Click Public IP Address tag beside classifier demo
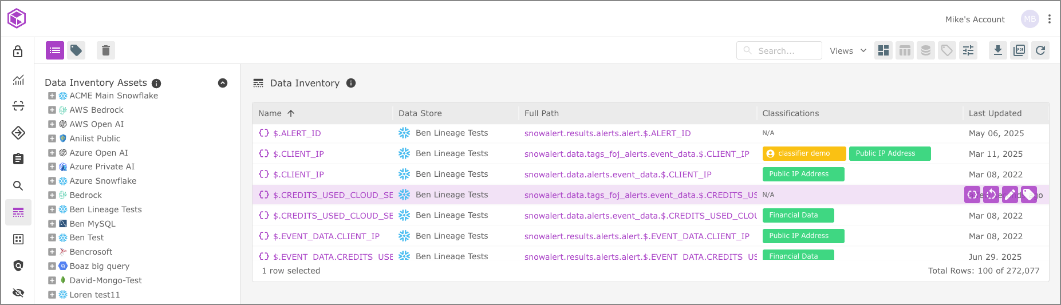Screen dimensions: 1061x305 pyautogui.click(x=890, y=153)
